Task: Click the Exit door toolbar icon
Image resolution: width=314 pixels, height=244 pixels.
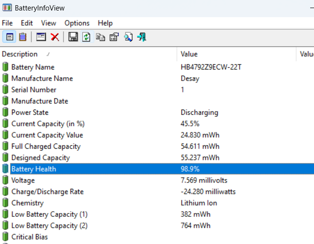Action: [x=142, y=37]
